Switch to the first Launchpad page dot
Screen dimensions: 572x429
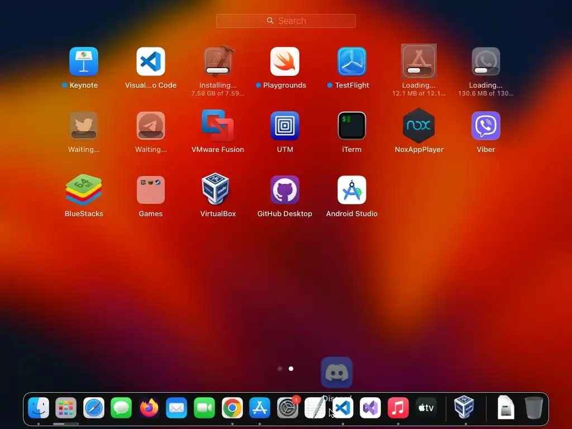click(280, 369)
